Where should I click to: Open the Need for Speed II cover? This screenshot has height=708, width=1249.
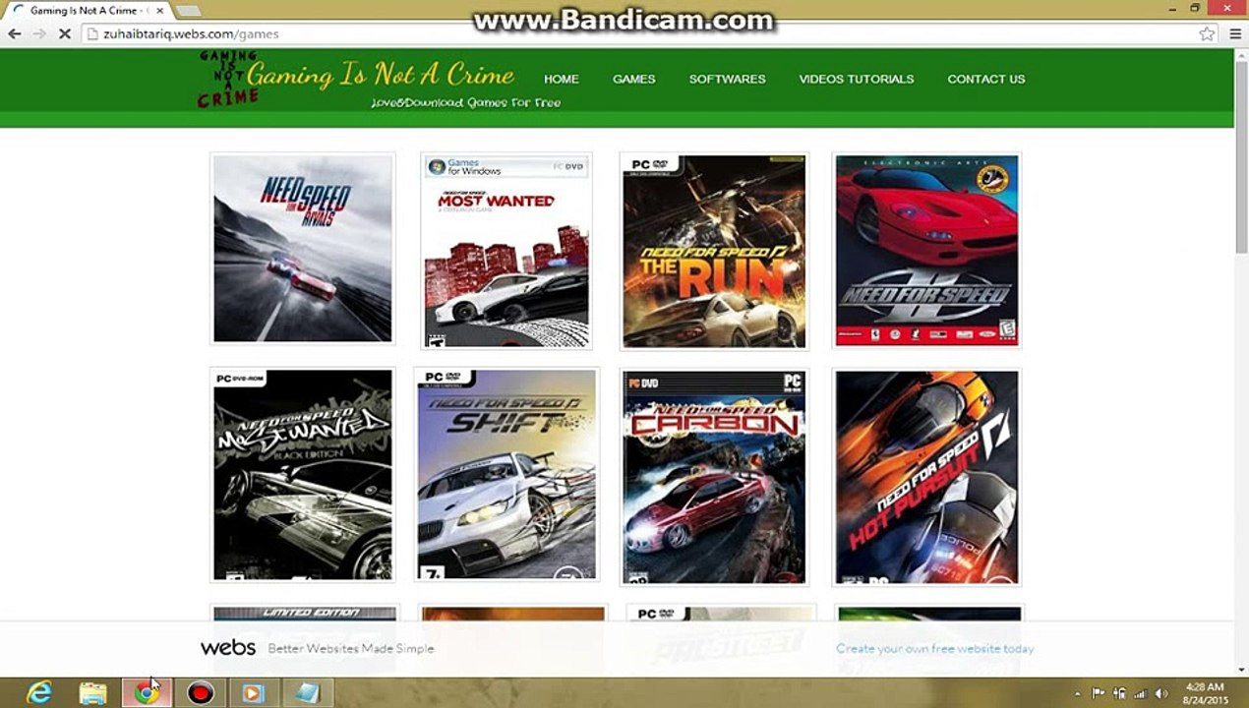tap(926, 251)
